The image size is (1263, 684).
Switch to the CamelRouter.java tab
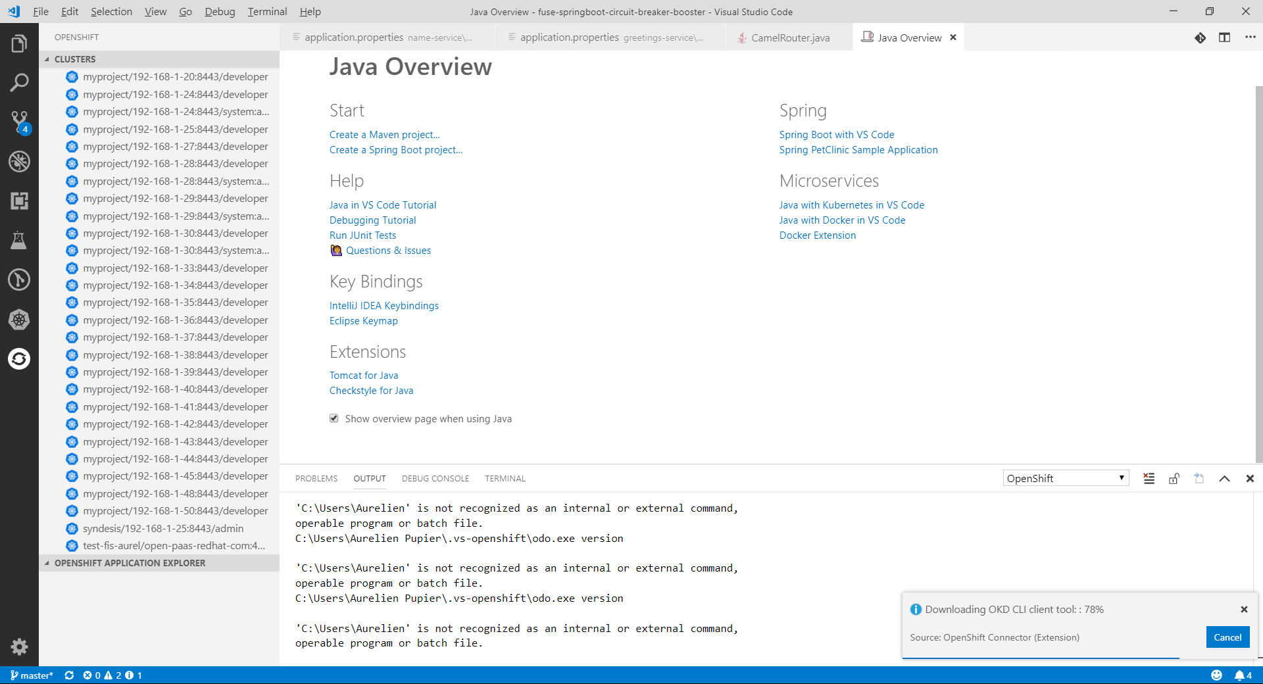point(789,37)
